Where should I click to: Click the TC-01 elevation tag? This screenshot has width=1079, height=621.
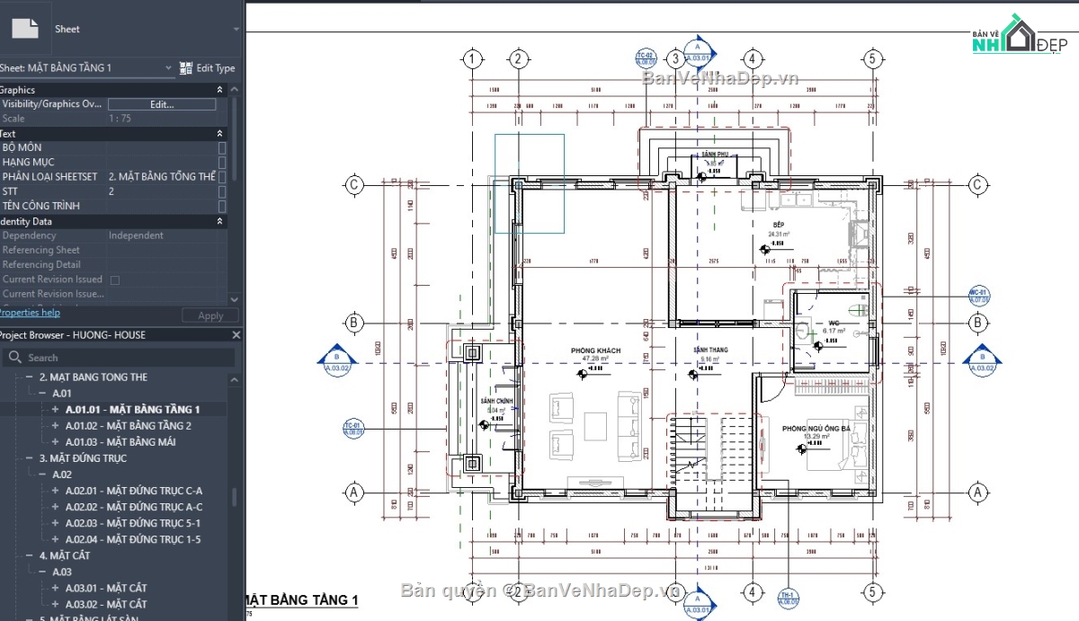tap(352, 428)
